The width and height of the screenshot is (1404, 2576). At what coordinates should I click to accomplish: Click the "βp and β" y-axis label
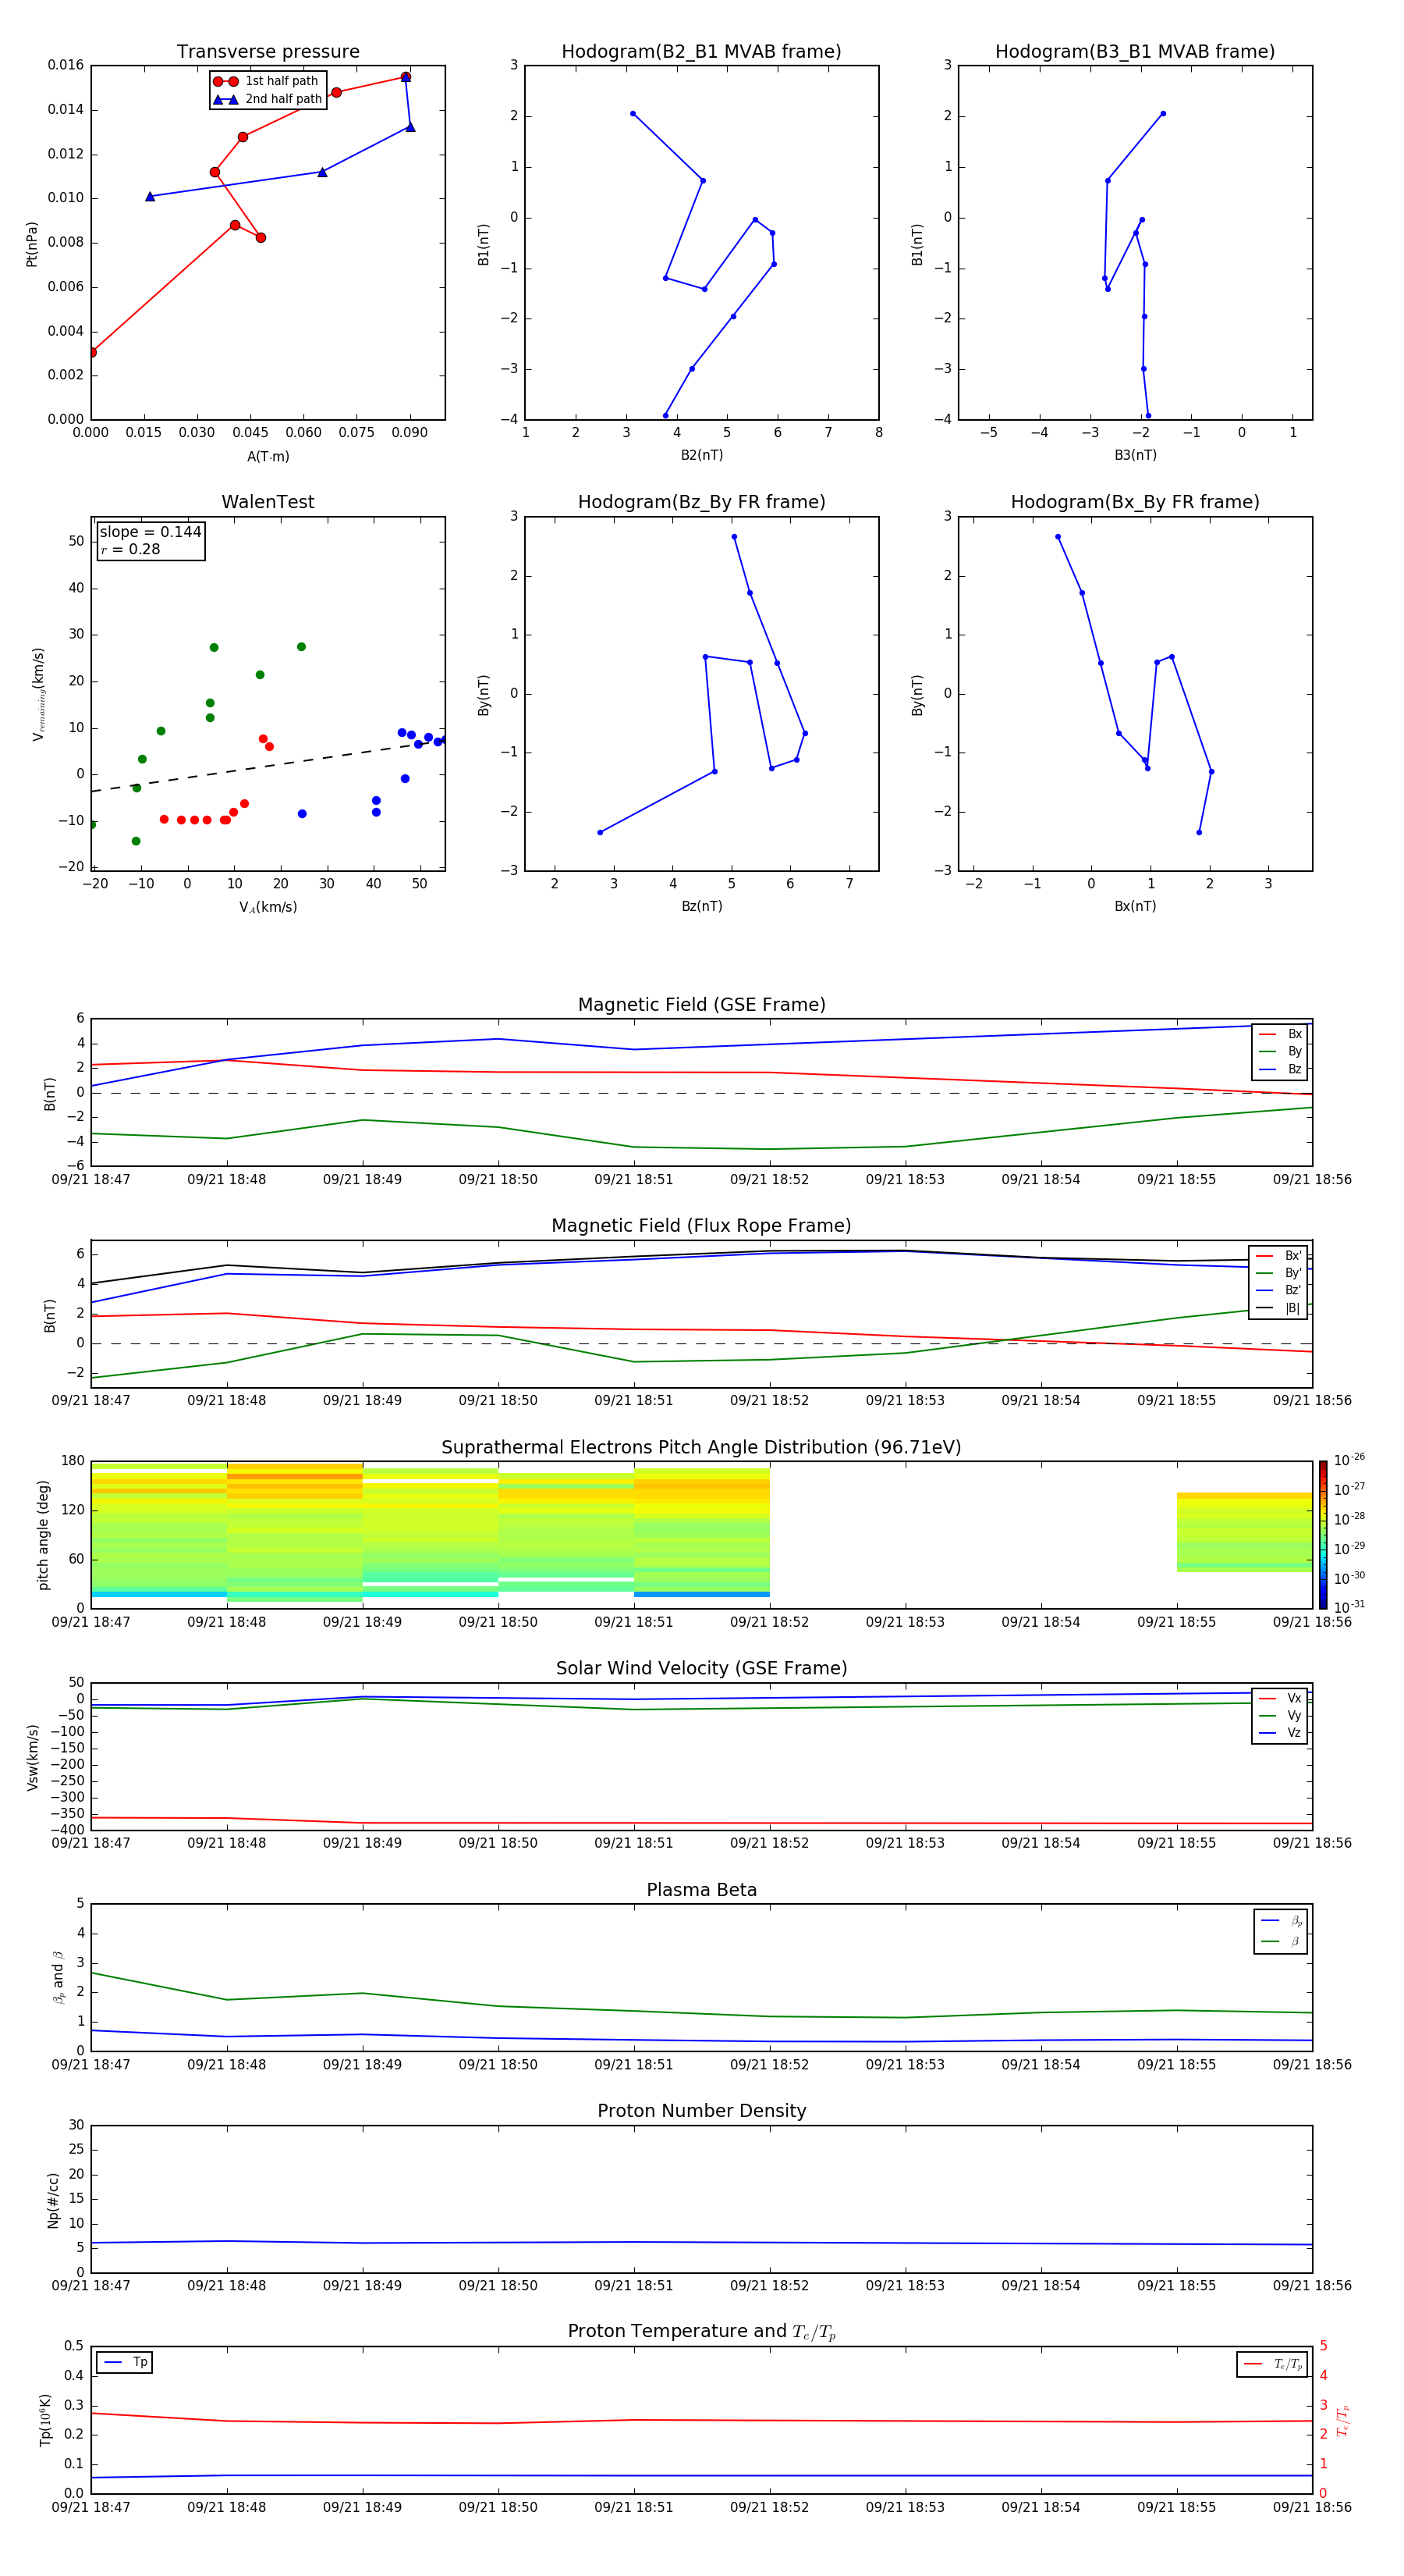point(58,1977)
